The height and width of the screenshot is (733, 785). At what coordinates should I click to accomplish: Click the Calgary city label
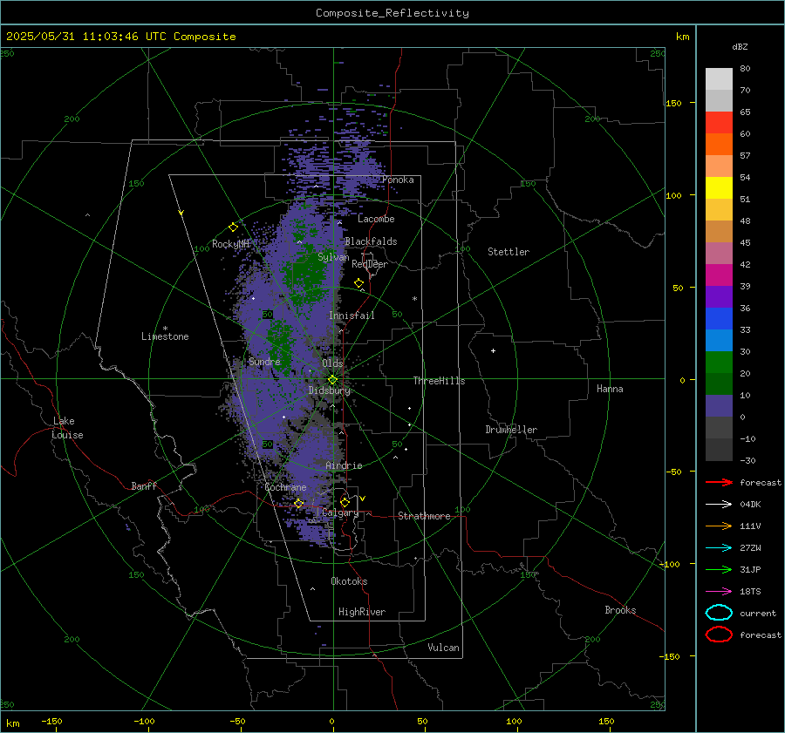tap(340, 513)
